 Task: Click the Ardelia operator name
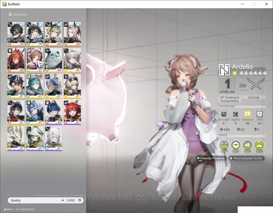click(242, 67)
